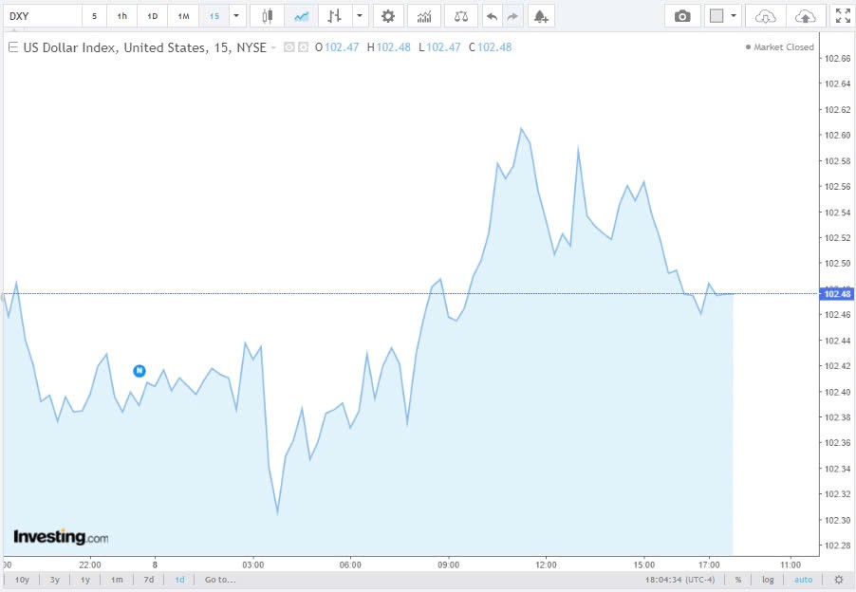Switch timeframe to the 1D interval
The image size is (856, 592).
pyautogui.click(x=152, y=15)
